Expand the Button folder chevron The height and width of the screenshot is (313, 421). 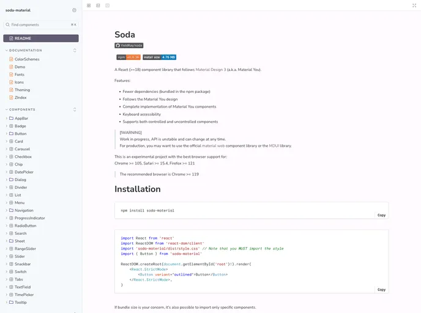tap(7, 133)
